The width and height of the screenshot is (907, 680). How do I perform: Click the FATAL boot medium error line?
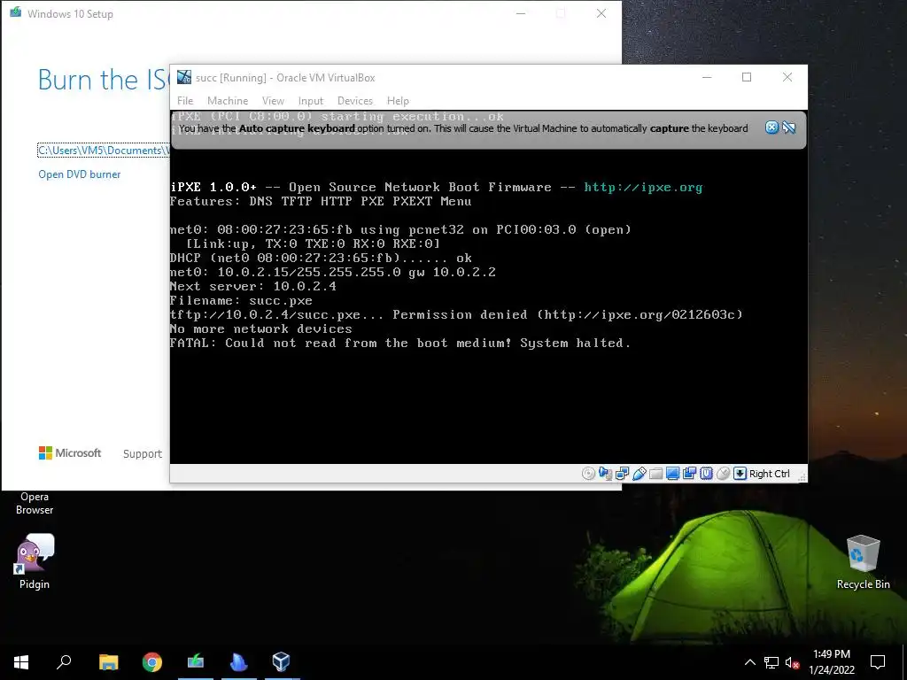pos(399,343)
